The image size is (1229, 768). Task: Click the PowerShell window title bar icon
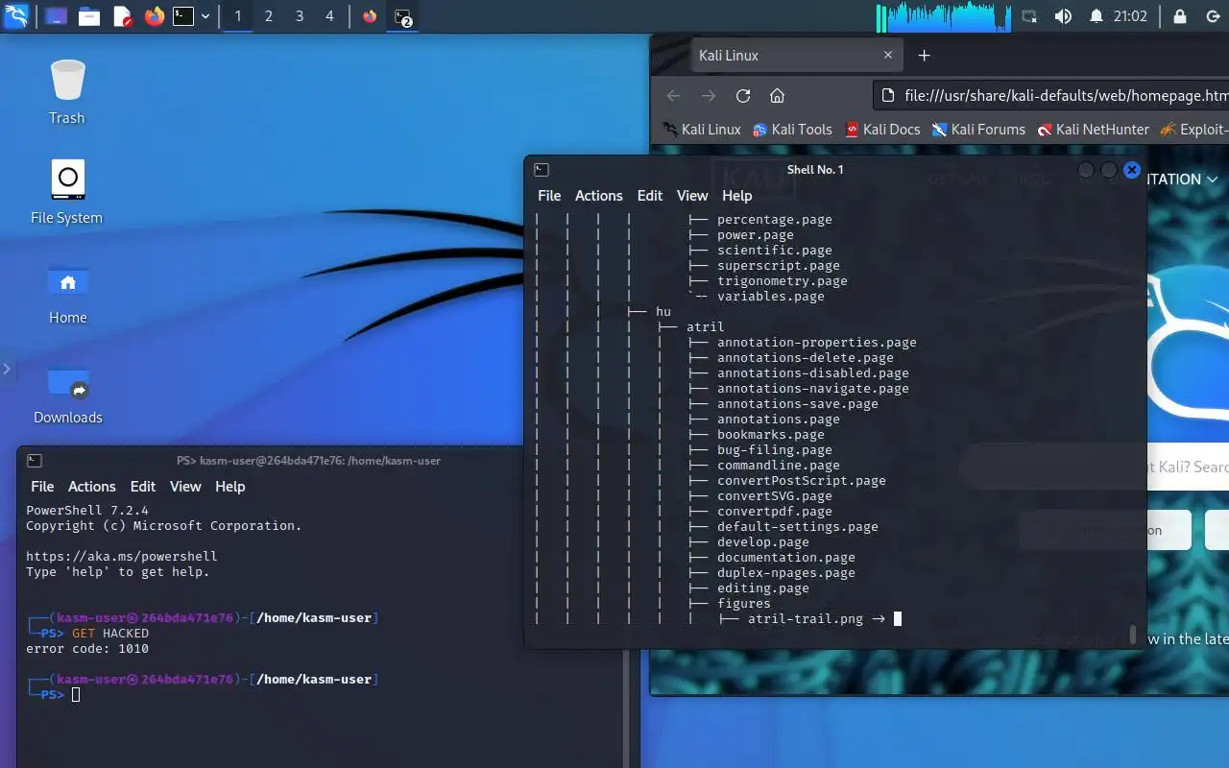pyautogui.click(x=35, y=461)
